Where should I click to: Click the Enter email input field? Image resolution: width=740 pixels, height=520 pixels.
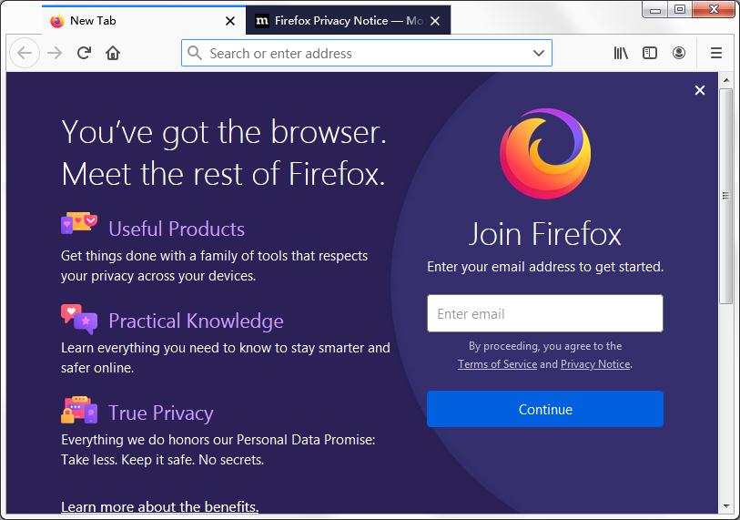pos(545,313)
